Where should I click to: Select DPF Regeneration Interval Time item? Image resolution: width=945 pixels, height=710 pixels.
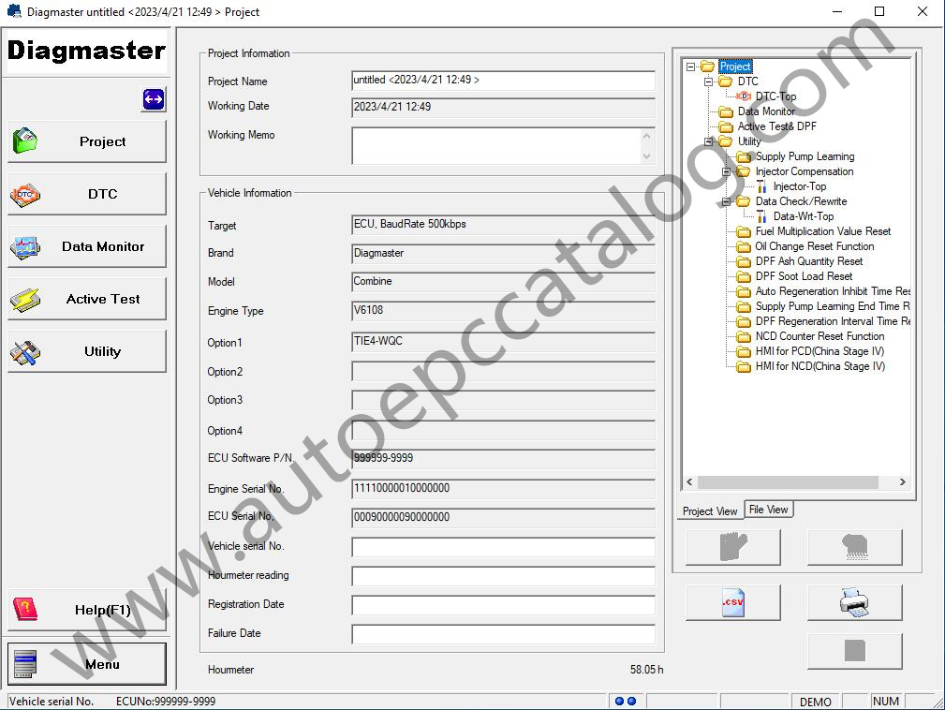click(x=833, y=322)
